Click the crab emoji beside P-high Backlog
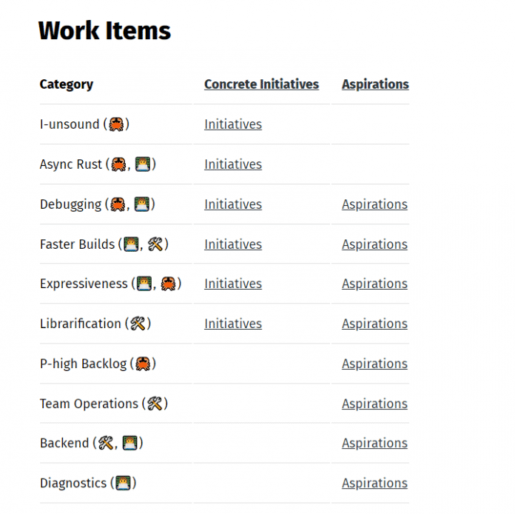Image resolution: width=515 pixels, height=514 pixels. pos(144,364)
